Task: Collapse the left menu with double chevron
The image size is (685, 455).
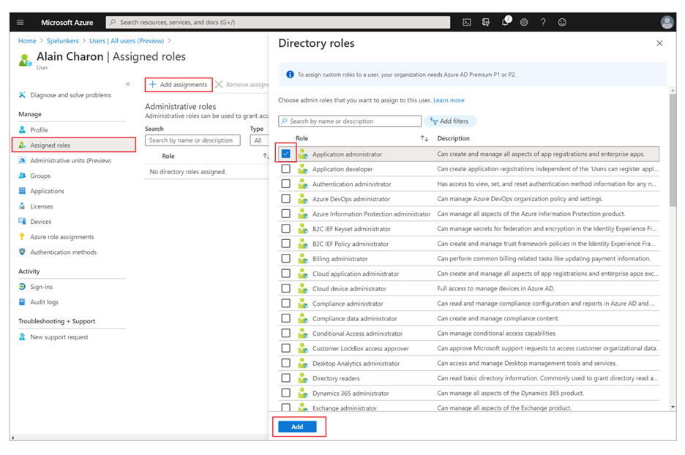Action: (x=127, y=84)
